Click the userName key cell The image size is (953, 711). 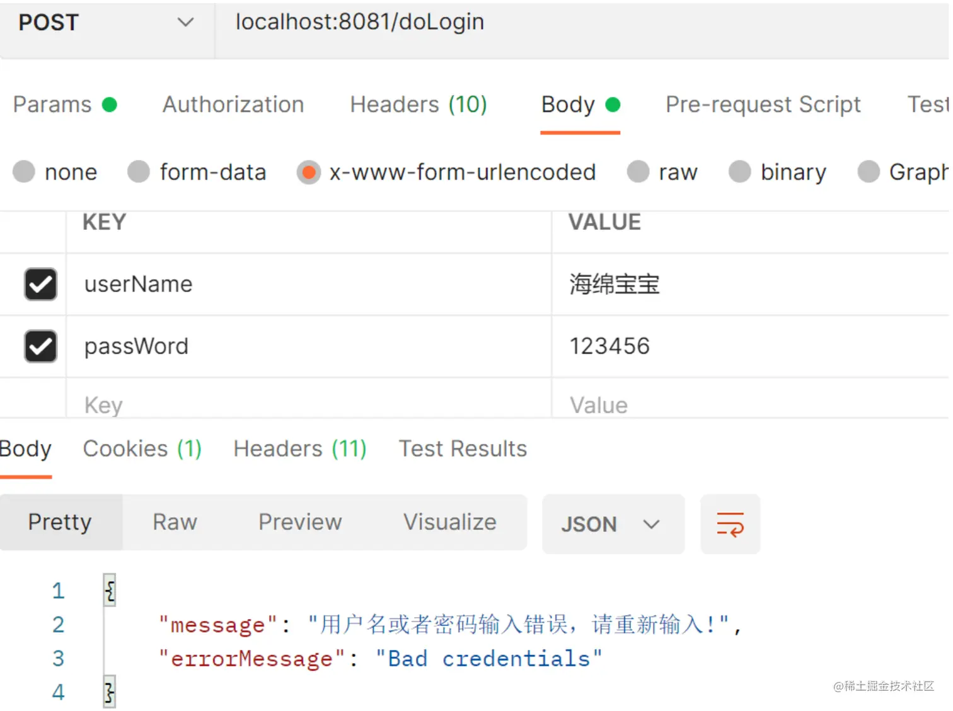309,284
